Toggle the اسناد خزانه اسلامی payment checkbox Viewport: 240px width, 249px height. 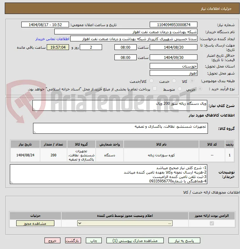click(x=154, y=89)
